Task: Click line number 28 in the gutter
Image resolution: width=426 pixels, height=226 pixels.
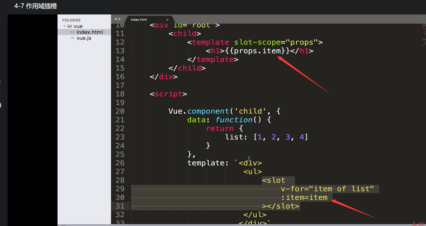Action: click(x=120, y=180)
